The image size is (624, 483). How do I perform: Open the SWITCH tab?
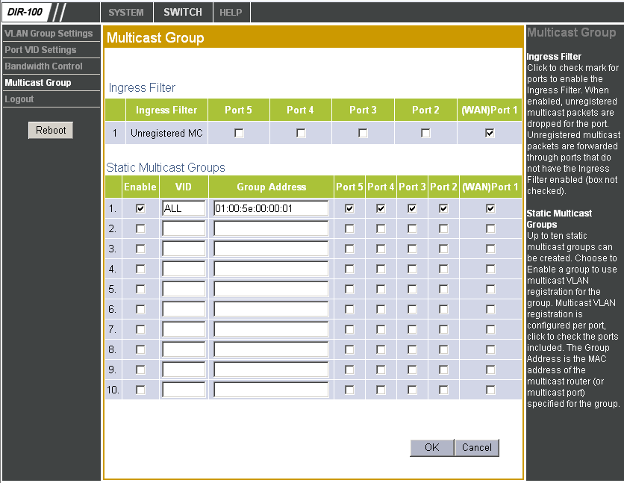point(183,13)
